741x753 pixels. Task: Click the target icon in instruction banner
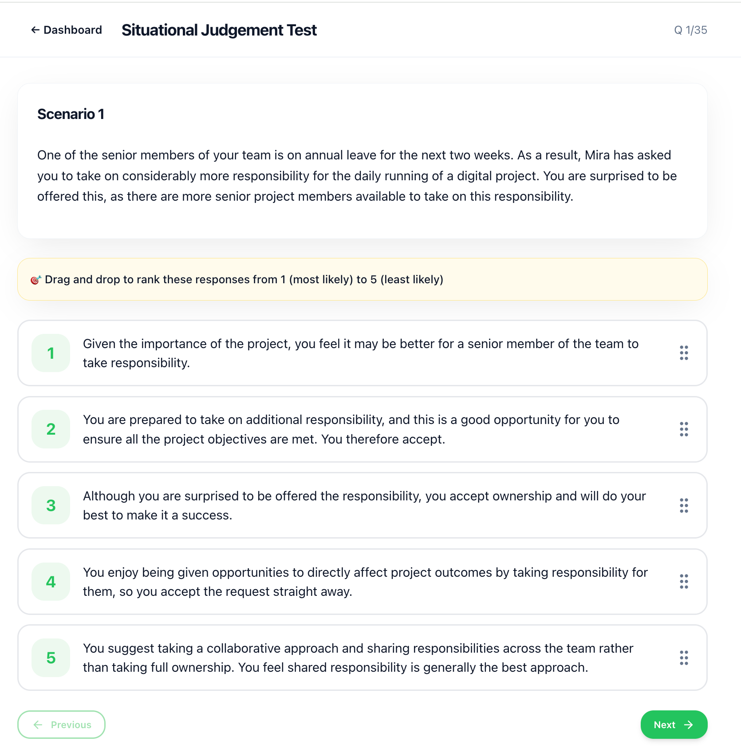point(35,280)
